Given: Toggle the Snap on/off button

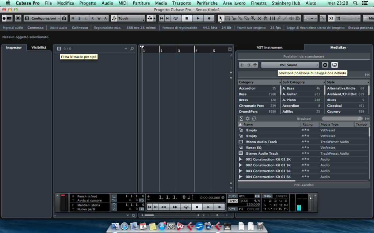Looking at the screenshot, I should click(x=331, y=18).
